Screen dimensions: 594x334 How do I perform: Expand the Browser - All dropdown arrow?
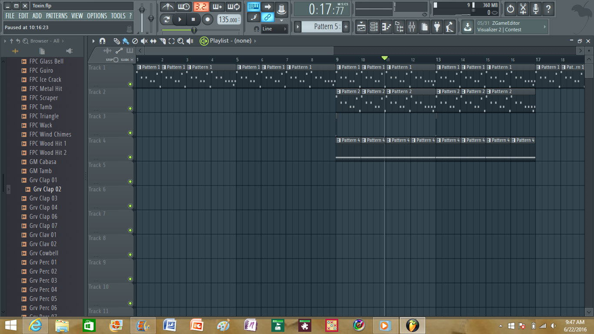[63, 41]
